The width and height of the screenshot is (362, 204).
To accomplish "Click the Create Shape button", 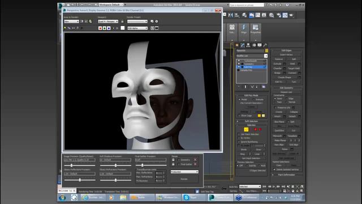I will (285, 78).
